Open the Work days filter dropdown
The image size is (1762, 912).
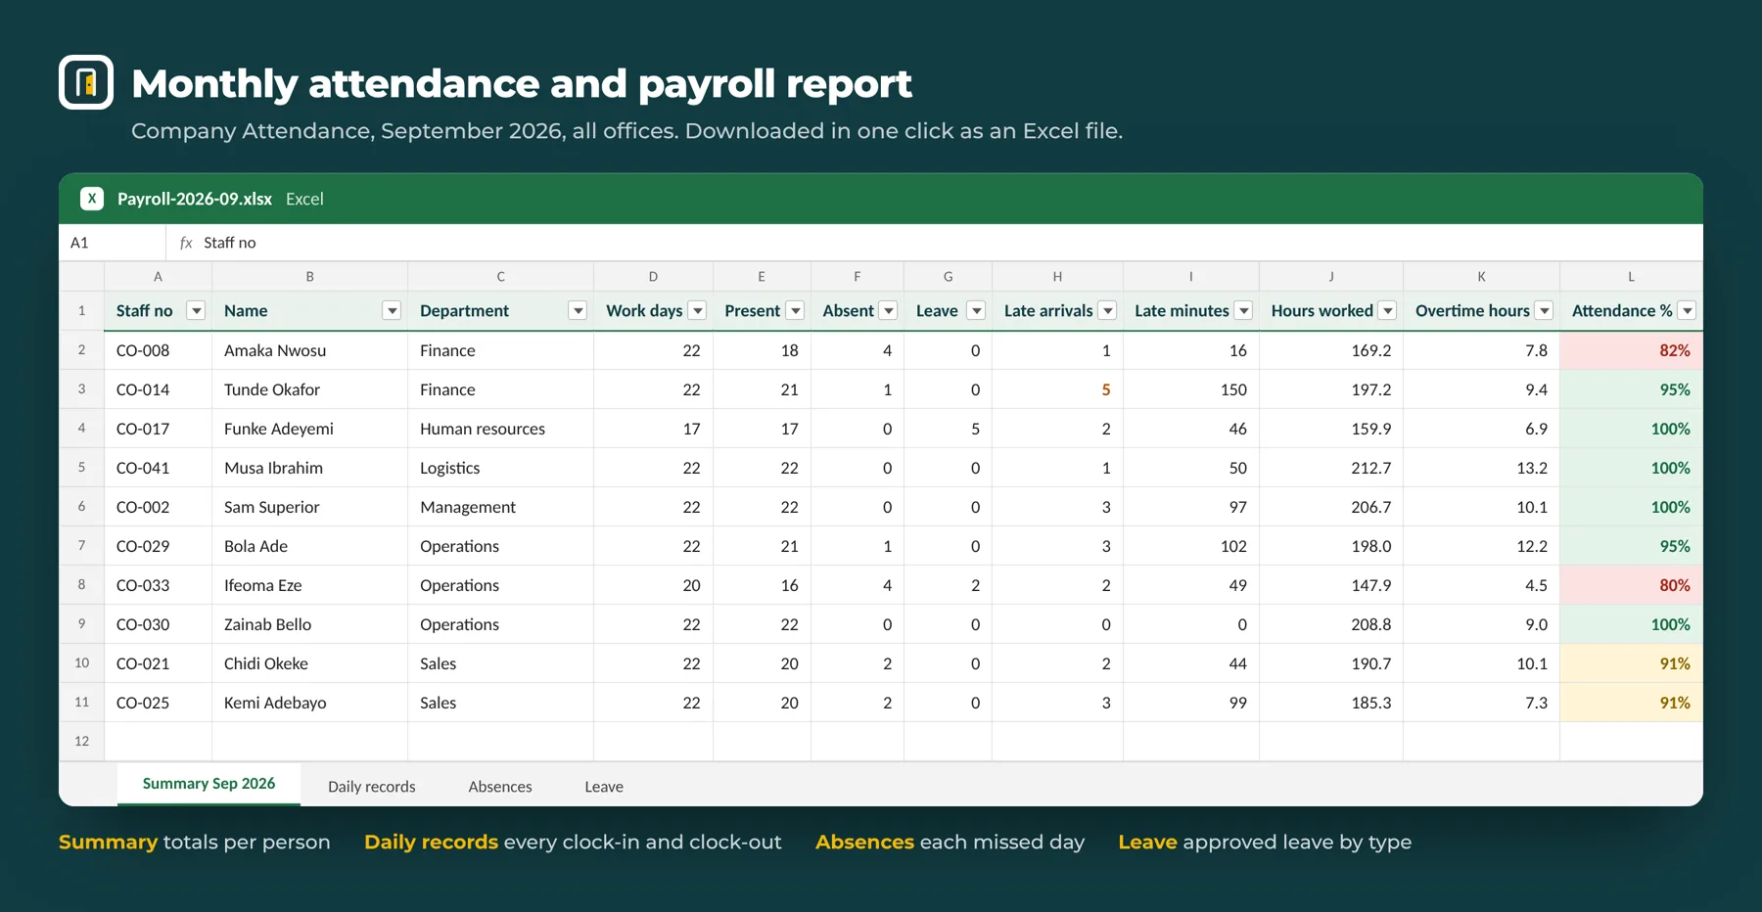(697, 310)
